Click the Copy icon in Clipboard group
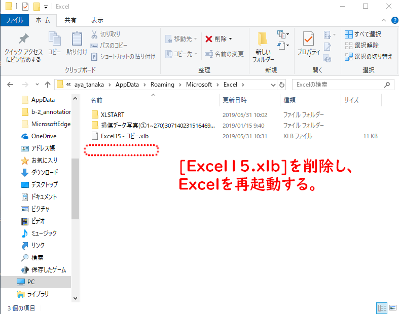The image size is (399, 314). 54,39
